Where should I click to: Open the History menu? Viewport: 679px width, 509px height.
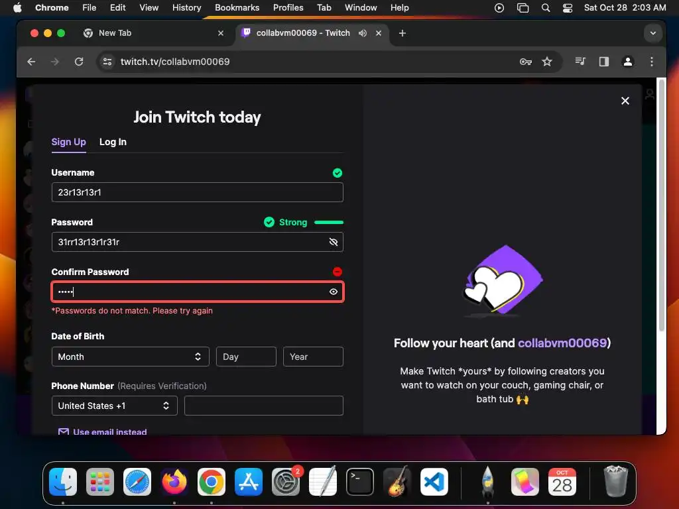186,8
